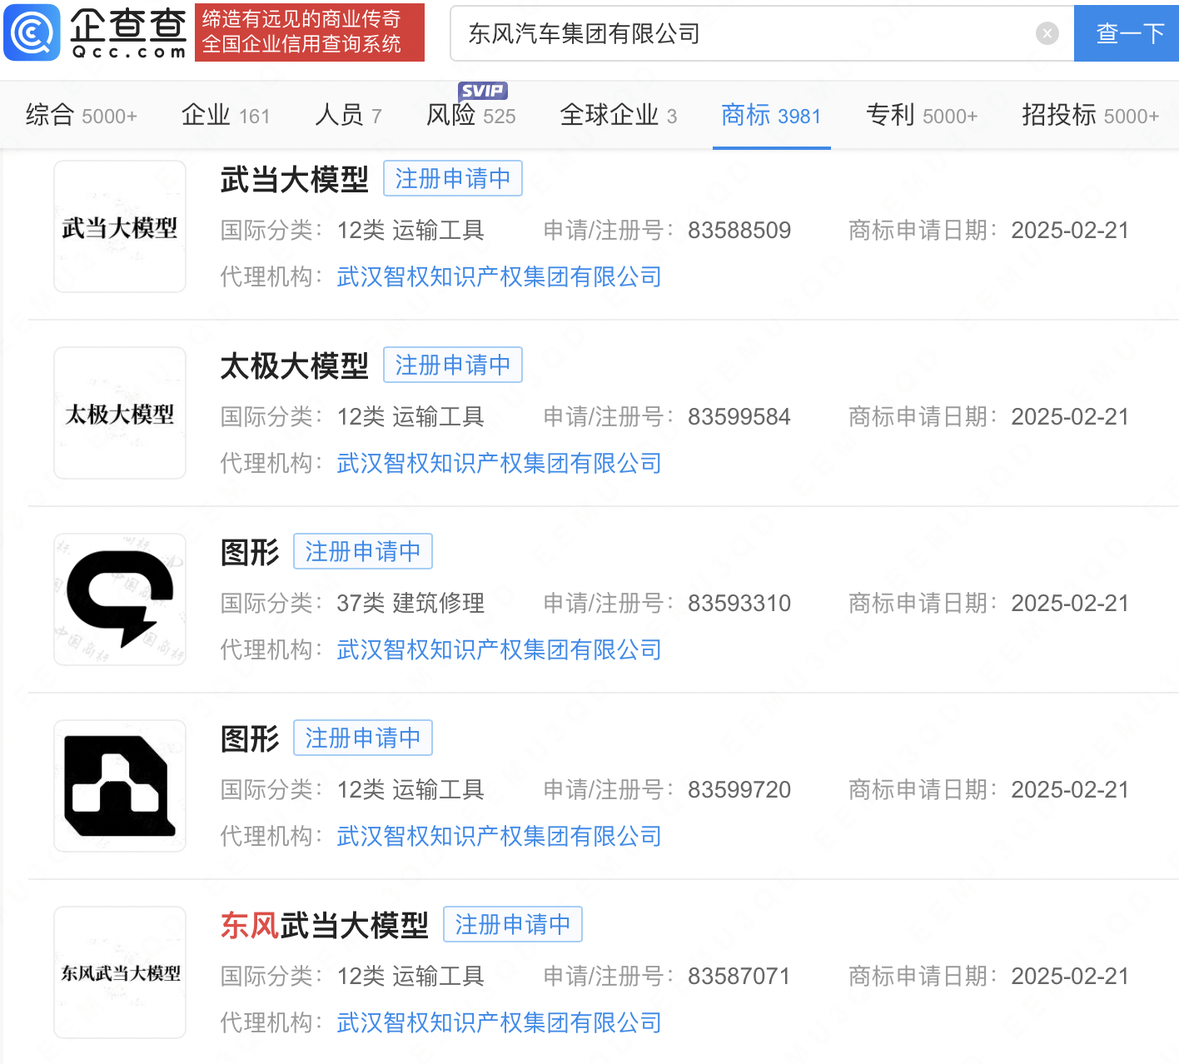The image size is (1179, 1064).
Task: Open the 武当大模型 trademark thumbnail
Action: [120, 226]
